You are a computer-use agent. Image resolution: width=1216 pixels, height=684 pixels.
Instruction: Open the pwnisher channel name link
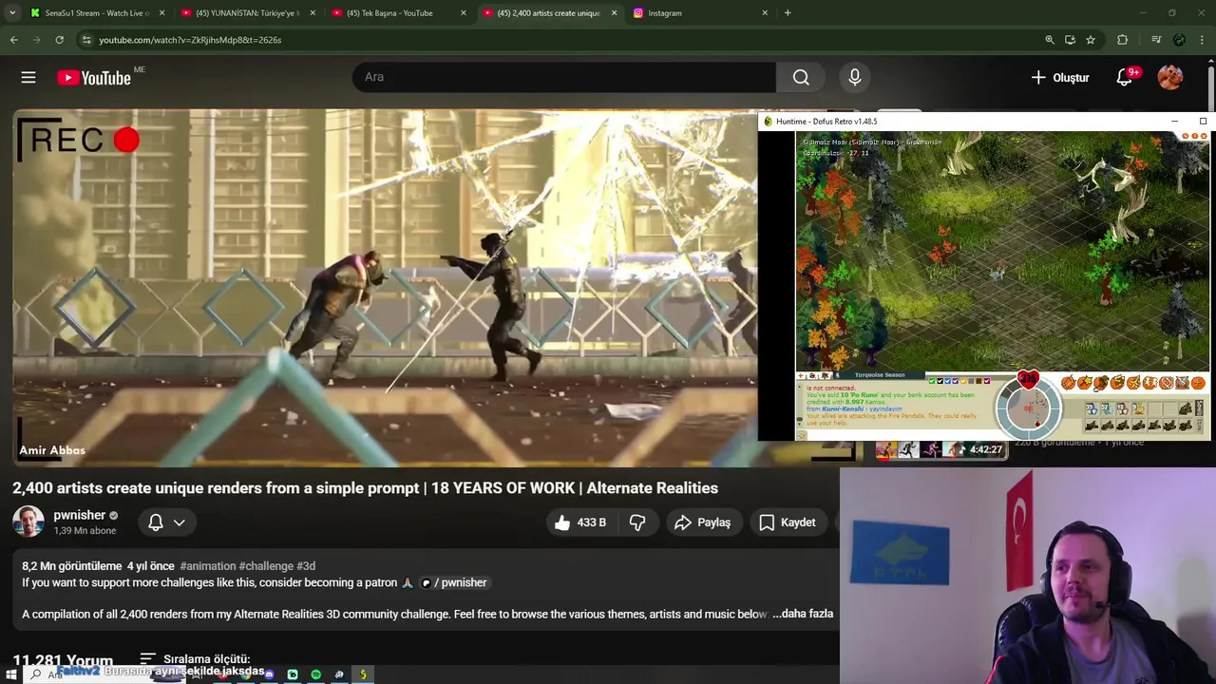[x=79, y=515]
